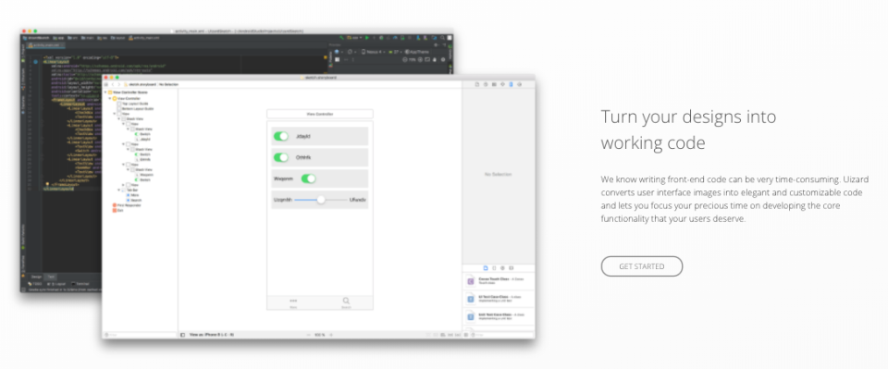Open the Attributes inspector tab, highlighted blue
The image size is (888, 369).
(511, 84)
